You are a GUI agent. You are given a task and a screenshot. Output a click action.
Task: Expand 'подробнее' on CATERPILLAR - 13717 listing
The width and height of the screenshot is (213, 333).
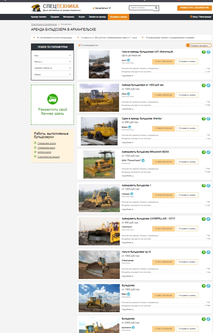[x=127, y=242]
